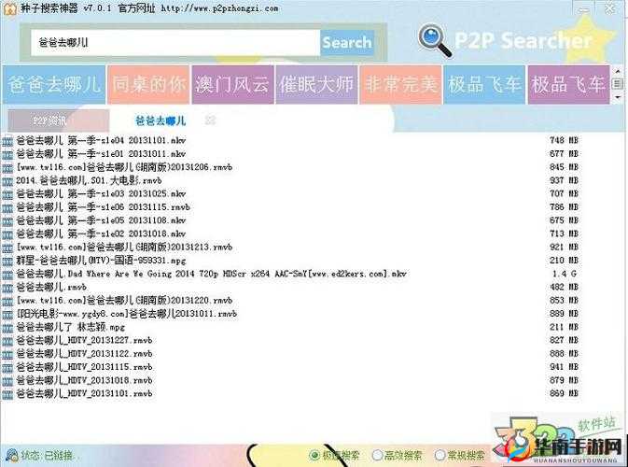Select result 爸爸去哪儿_HDTV_20131227.rmvb
This screenshot has width=628, height=467.
[84, 340]
